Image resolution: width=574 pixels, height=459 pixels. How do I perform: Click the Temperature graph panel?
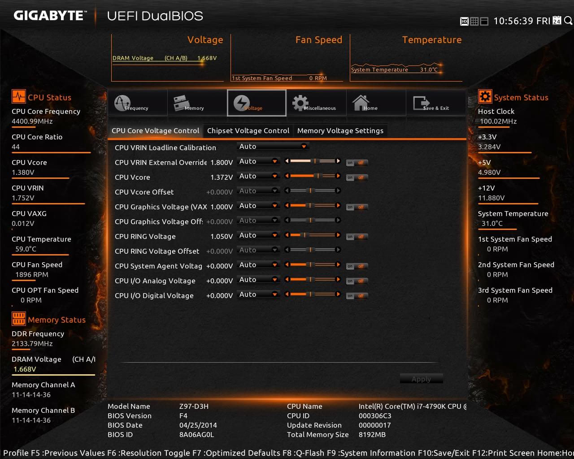[x=406, y=58]
